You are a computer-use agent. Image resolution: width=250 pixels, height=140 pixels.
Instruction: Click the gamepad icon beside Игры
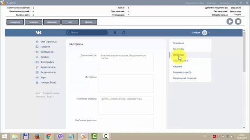[37, 77]
